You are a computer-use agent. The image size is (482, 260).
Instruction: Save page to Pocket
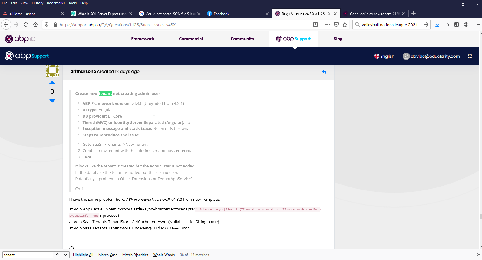[336, 24]
